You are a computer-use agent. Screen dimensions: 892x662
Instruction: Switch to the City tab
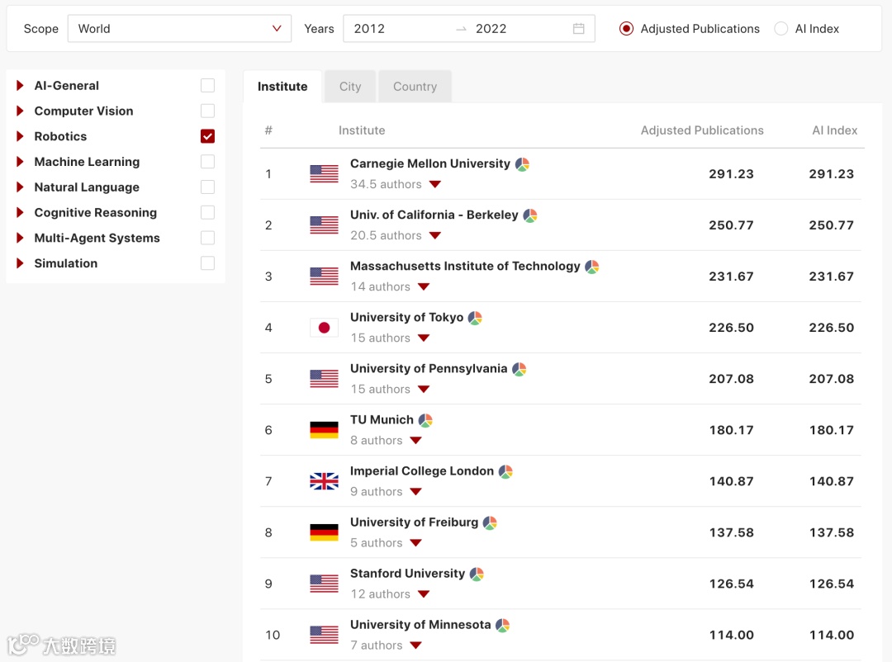[350, 87]
